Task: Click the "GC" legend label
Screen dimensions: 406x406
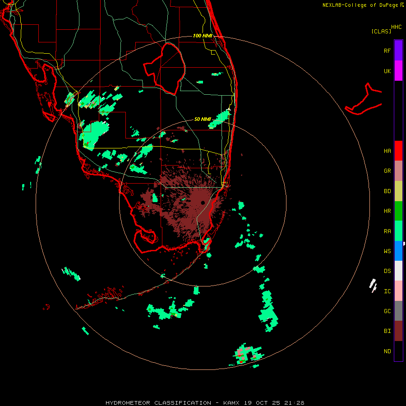Action: [387, 311]
